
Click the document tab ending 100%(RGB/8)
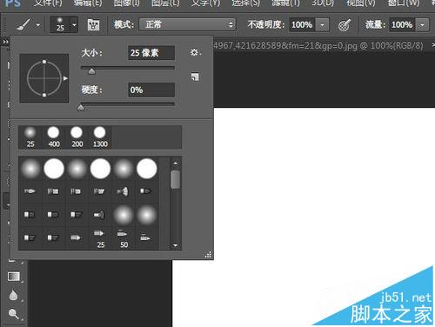318,45
